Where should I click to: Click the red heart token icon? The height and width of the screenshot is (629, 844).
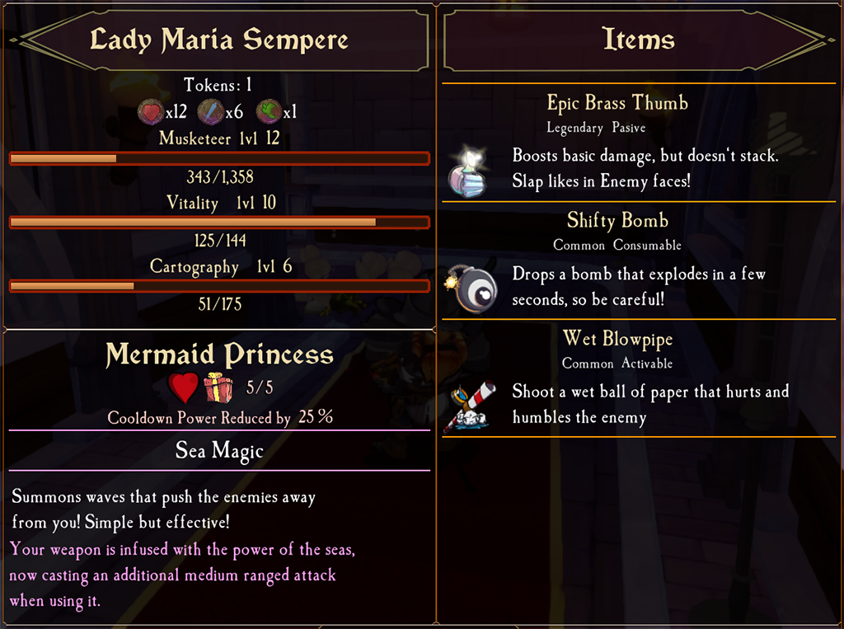point(151,111)
